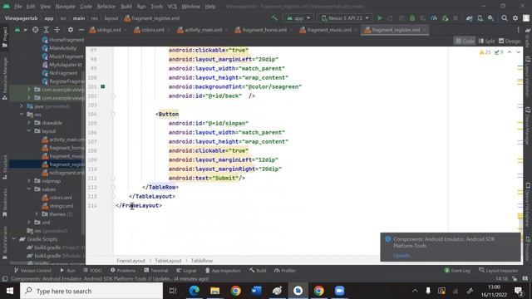This screenshot has width=532, height=299.
Task: Click Expand All in project panel
Action: point(47,30)
